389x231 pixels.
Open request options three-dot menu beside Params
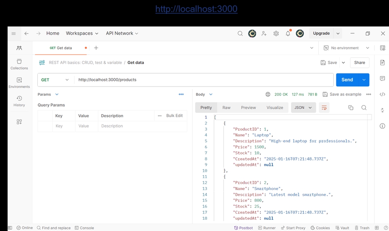click(x=181, y=94)
